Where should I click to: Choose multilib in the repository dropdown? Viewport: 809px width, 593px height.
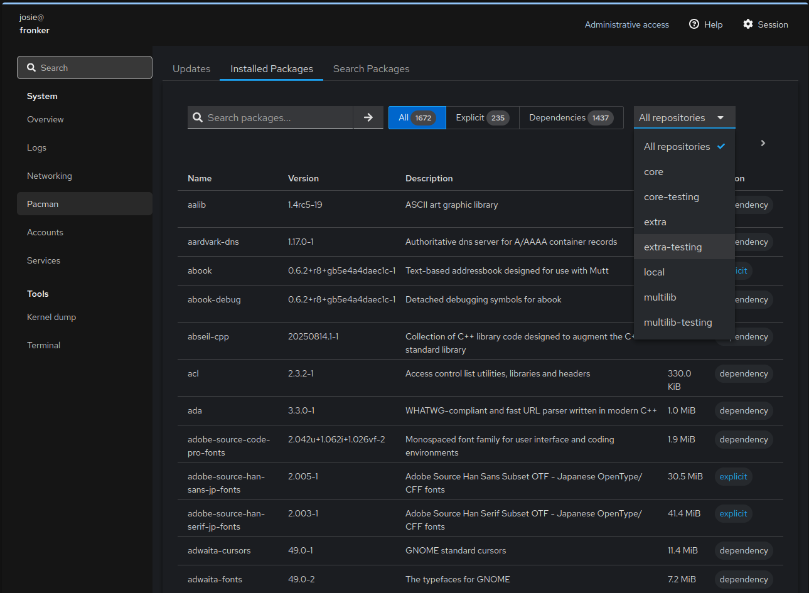[660, 297]
